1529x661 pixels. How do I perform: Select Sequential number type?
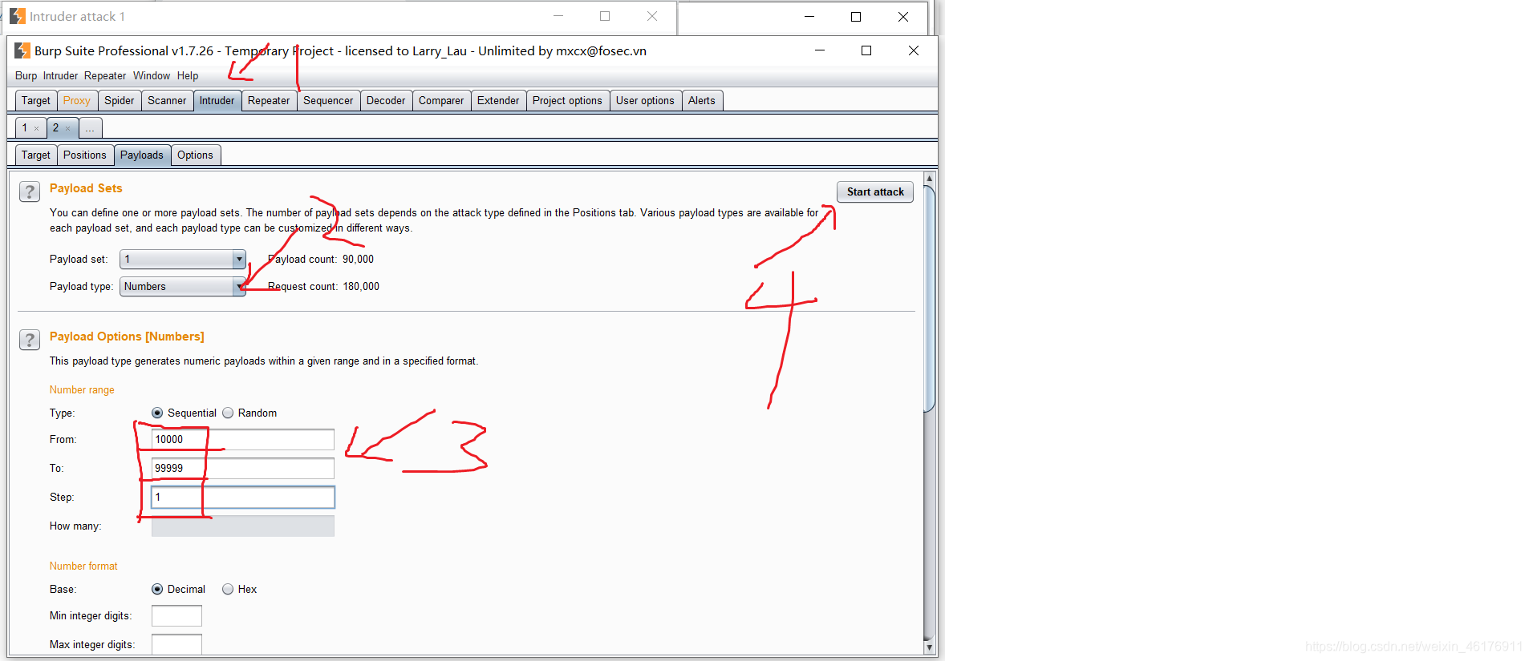[x=157, y=413]
